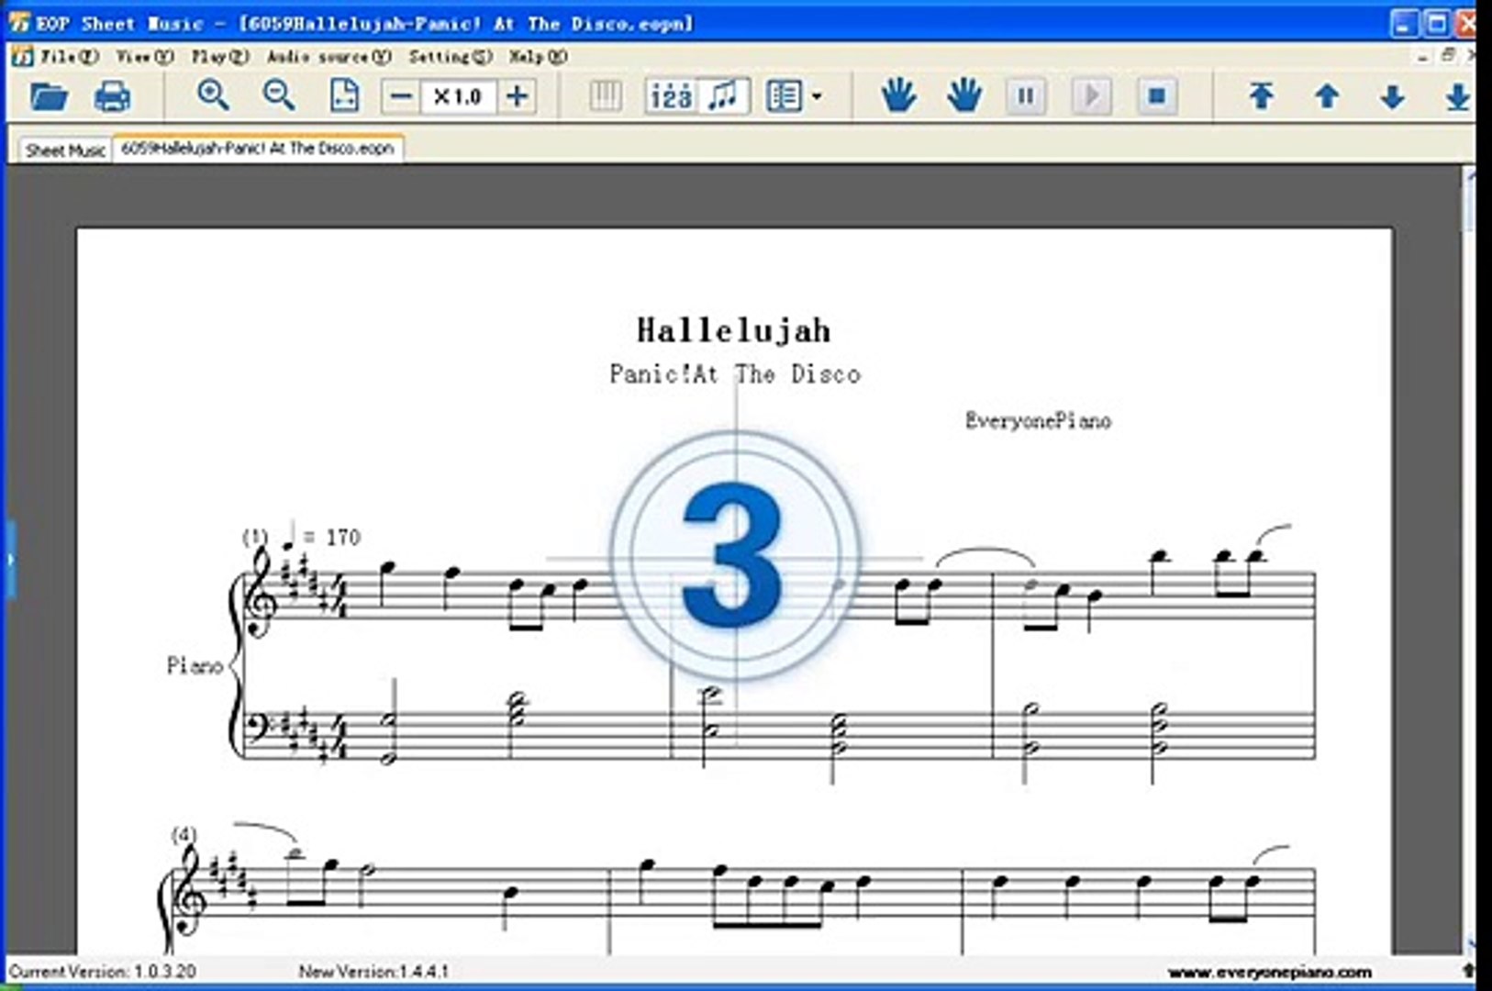Increase playback speed with plus button
This screenshot has width=1492, height=991.
pyautogui.click(x=518, y=96)
